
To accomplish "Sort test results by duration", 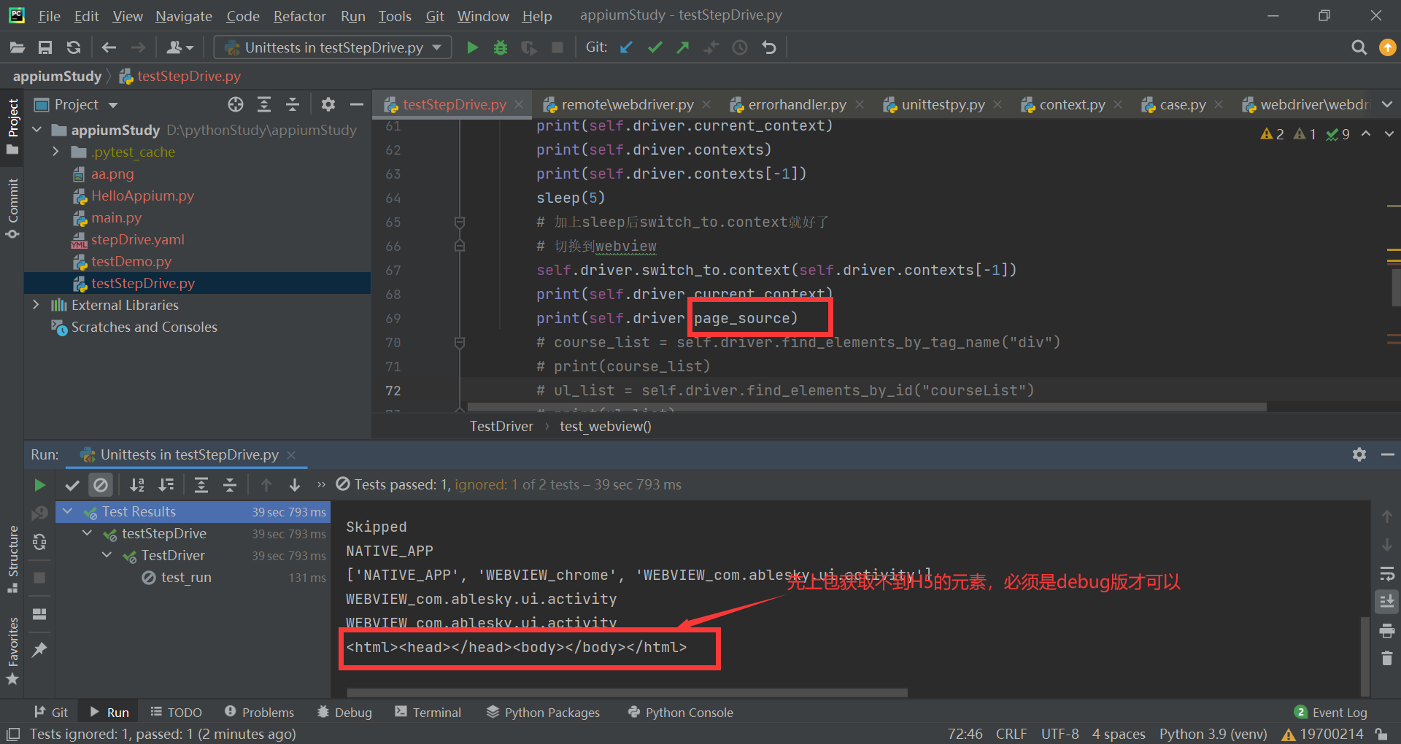I will point(166,485).
